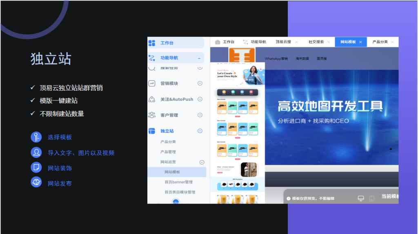This screenshot has width=418, height=234.
Task: Expand the 客户管理 section chevron
Action: click(x=200, y=115)
